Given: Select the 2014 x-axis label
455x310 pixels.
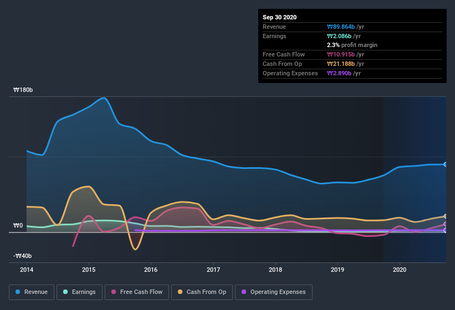Looking at the screenshot, I should 27,270.
